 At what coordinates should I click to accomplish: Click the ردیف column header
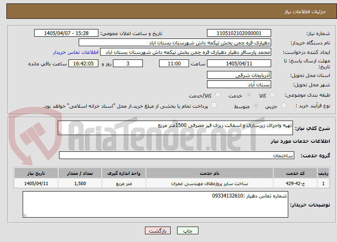click(323, 173)
